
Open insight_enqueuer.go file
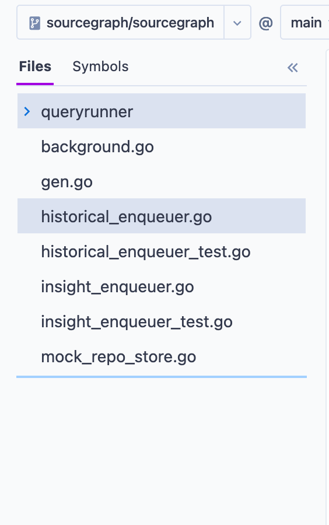(x=162, y=286)
